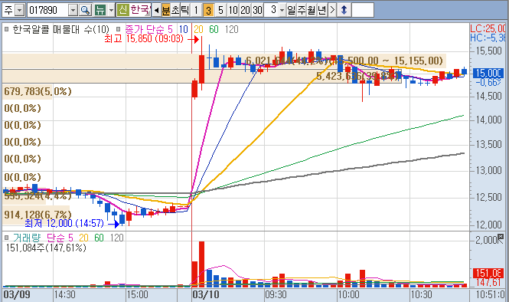Set interval to 5
The height and width of the screenshot is (302, 509).
[x=220, y=10]
